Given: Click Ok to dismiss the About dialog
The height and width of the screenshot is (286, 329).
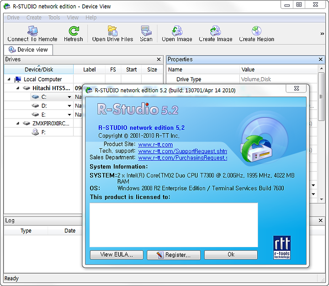Looking at the screenshot, I should [x=231, y=255].
